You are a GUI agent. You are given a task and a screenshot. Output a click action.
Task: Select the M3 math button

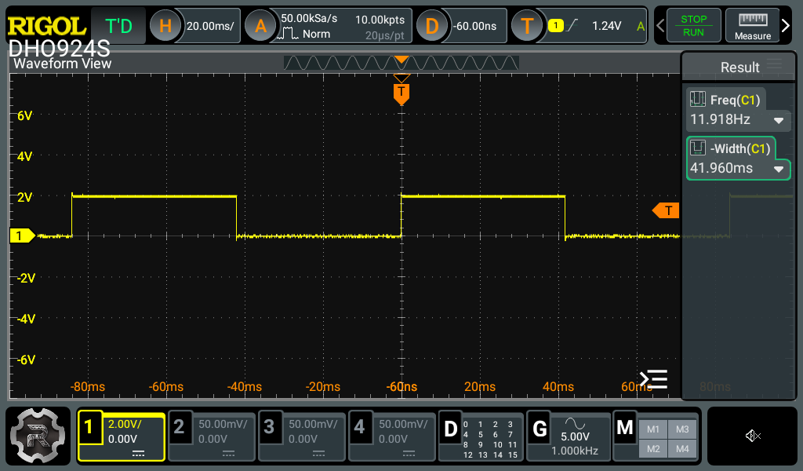682,429
